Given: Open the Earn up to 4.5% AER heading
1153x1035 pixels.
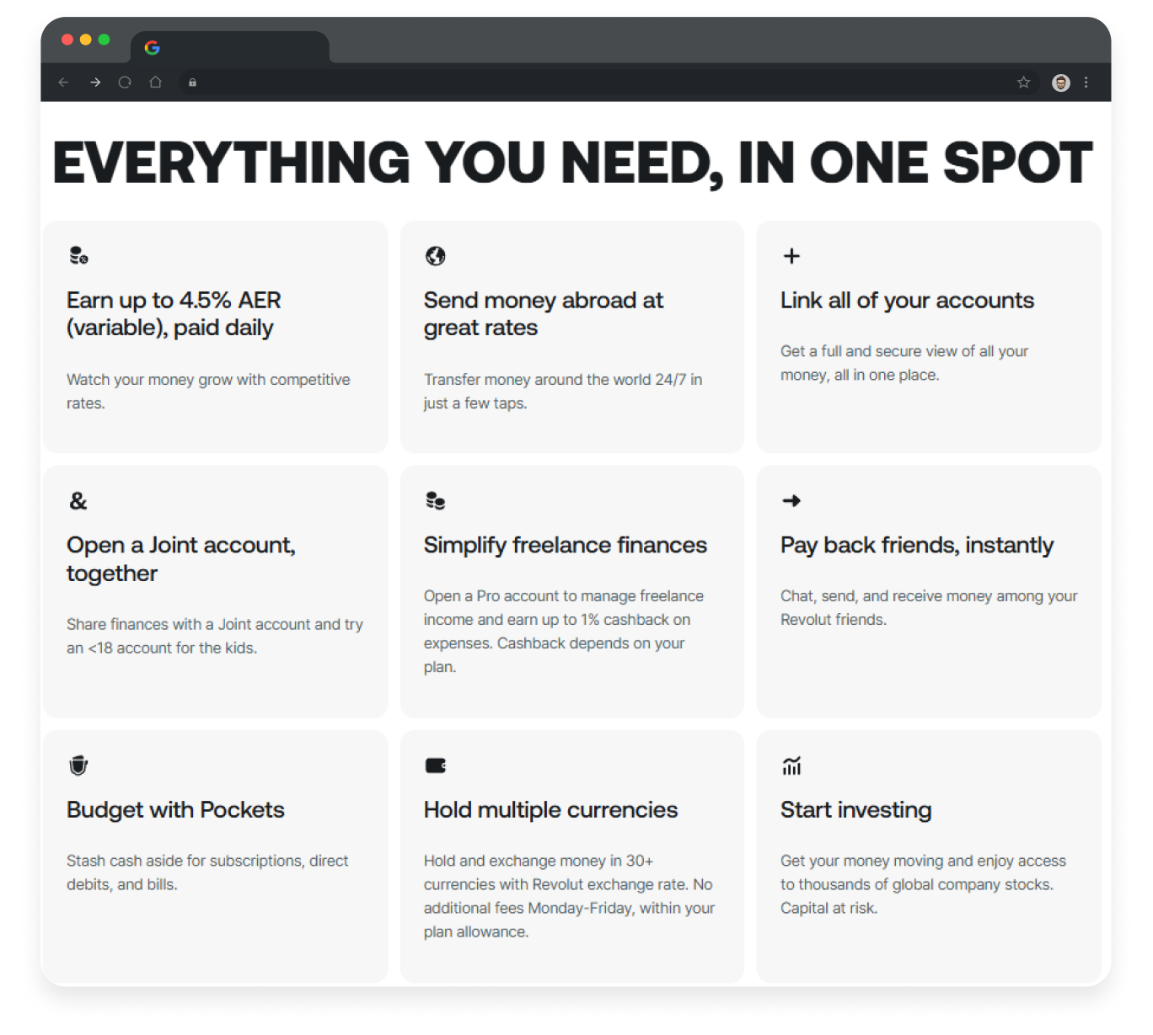Looking at the screenshot, I should [x=174, y=314].
